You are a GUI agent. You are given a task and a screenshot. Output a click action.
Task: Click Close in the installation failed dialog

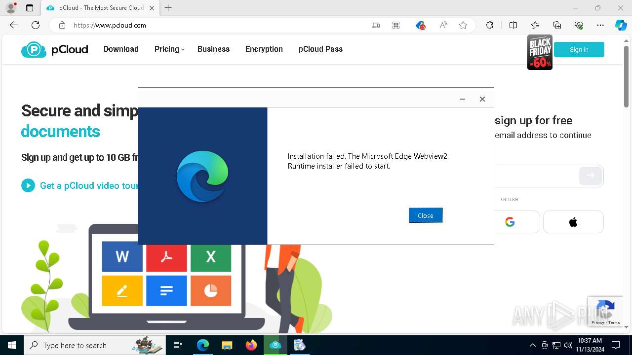426,215
